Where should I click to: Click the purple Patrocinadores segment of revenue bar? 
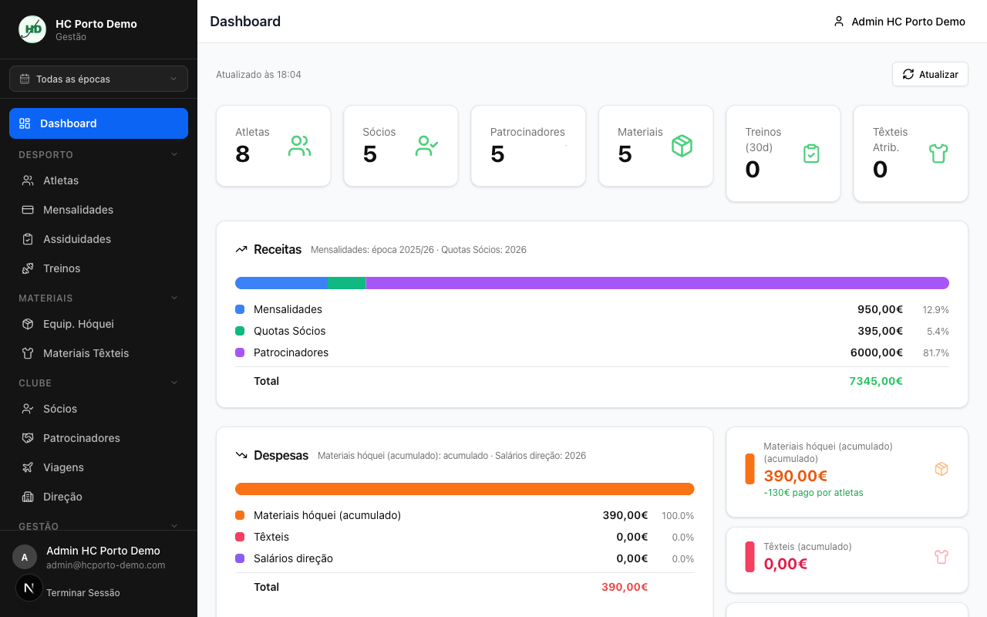[657, 283]
